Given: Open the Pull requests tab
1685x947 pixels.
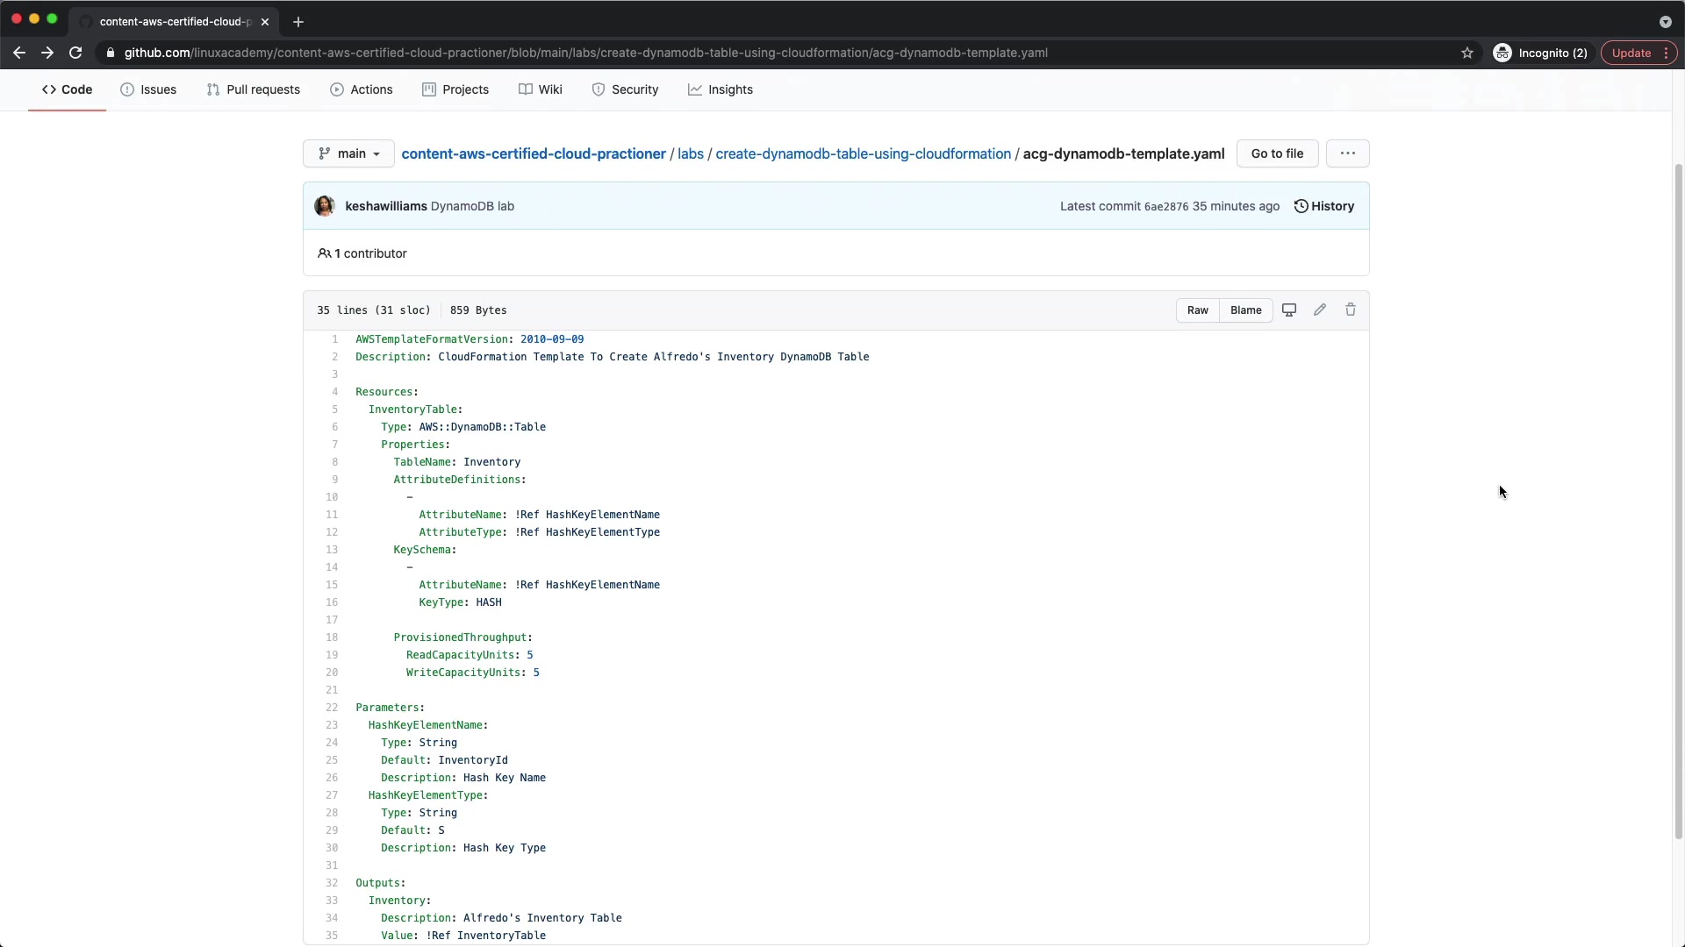Looking at the screenshot, I should [253, 89].
